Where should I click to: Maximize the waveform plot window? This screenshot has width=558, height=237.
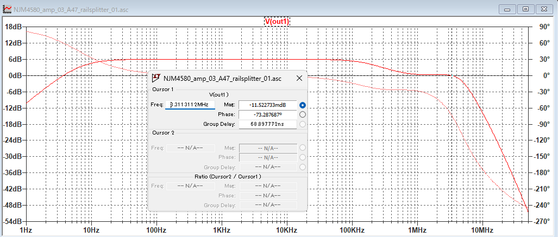coord(526,9)
